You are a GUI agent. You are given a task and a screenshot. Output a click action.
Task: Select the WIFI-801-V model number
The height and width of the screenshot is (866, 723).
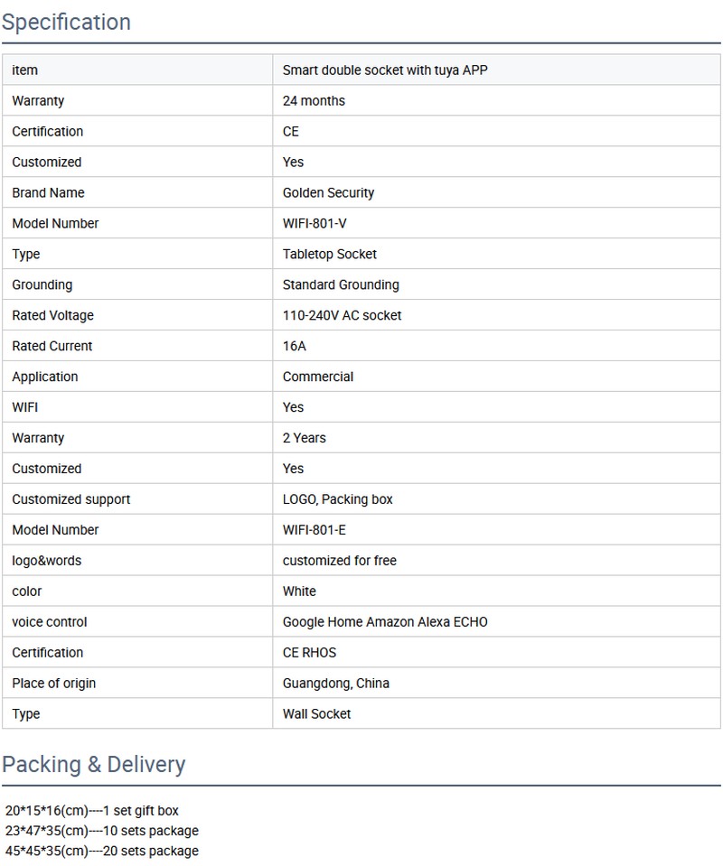(x=315, y=224)
